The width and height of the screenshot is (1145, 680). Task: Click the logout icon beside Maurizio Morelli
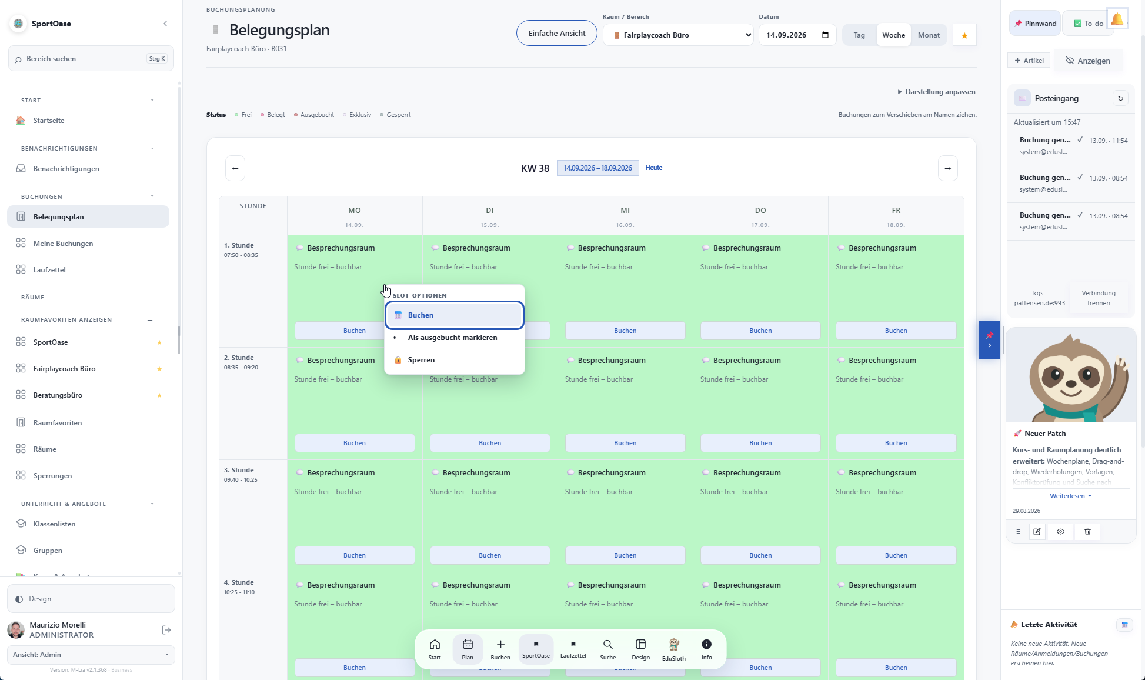(x=166, y=630)
